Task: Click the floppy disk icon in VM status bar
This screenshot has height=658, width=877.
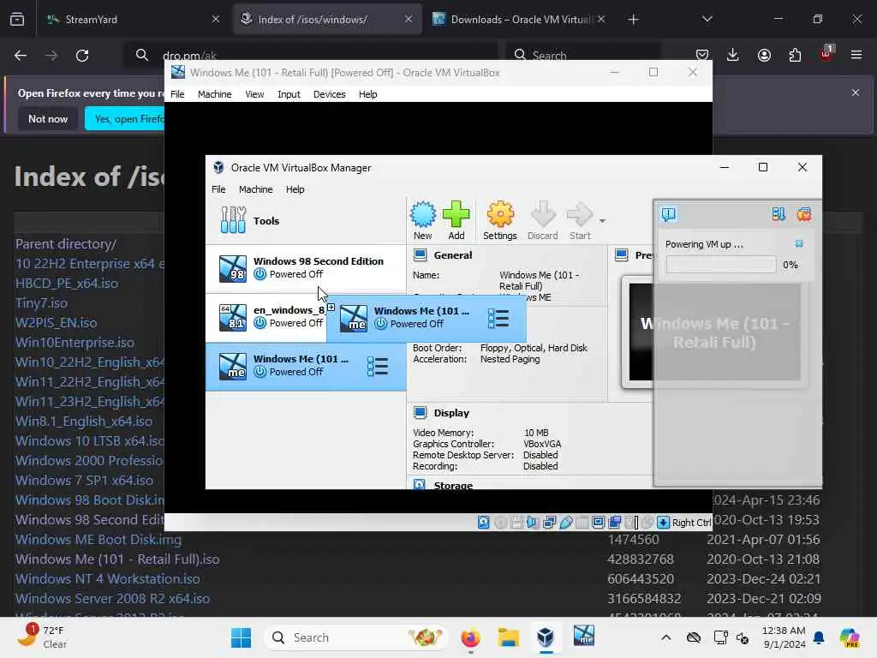Action: tap(516, 523)
